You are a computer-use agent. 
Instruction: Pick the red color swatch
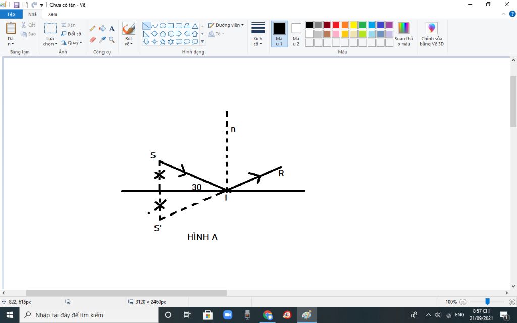click(336, 25)
